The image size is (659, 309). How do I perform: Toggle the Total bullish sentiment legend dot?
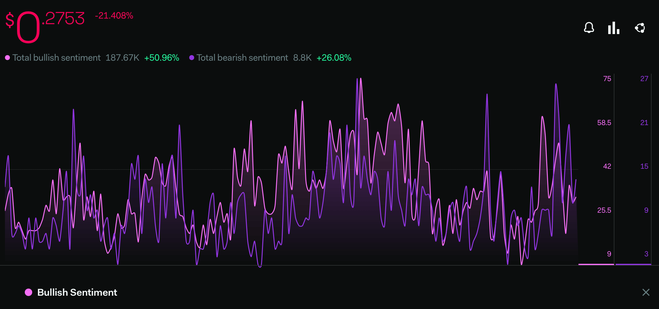point(7,58)
